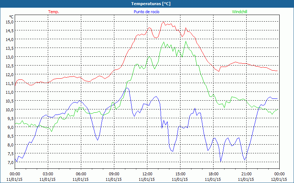Click the 'Temperaturas [°C]' chart title
The width and height of the screenshot is (294, 183).
tap(151, 4)
